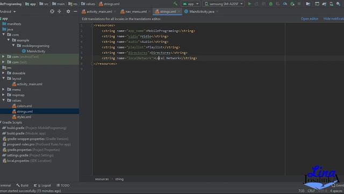This screenshot has height=194, width=344.
Task: Click Attach Debugger to Android Process icon
Action: click(292, 4)
